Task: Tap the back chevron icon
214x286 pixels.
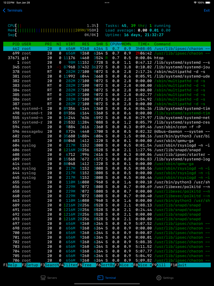Action: [4, 10]
